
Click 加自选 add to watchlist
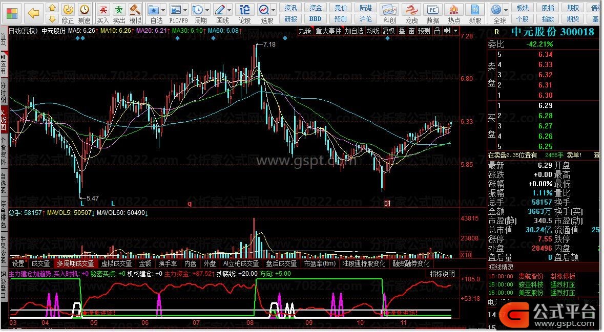(x=355, y=31)
